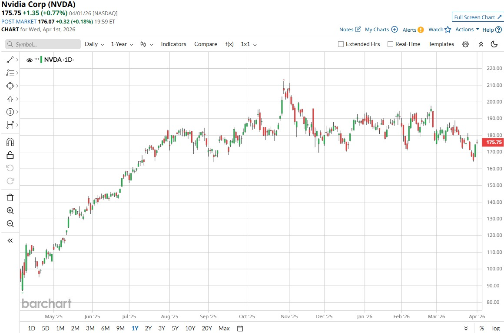The height and width of the screenshot is (333, 504).
Task: Select the 1M range
Action: 60,328
